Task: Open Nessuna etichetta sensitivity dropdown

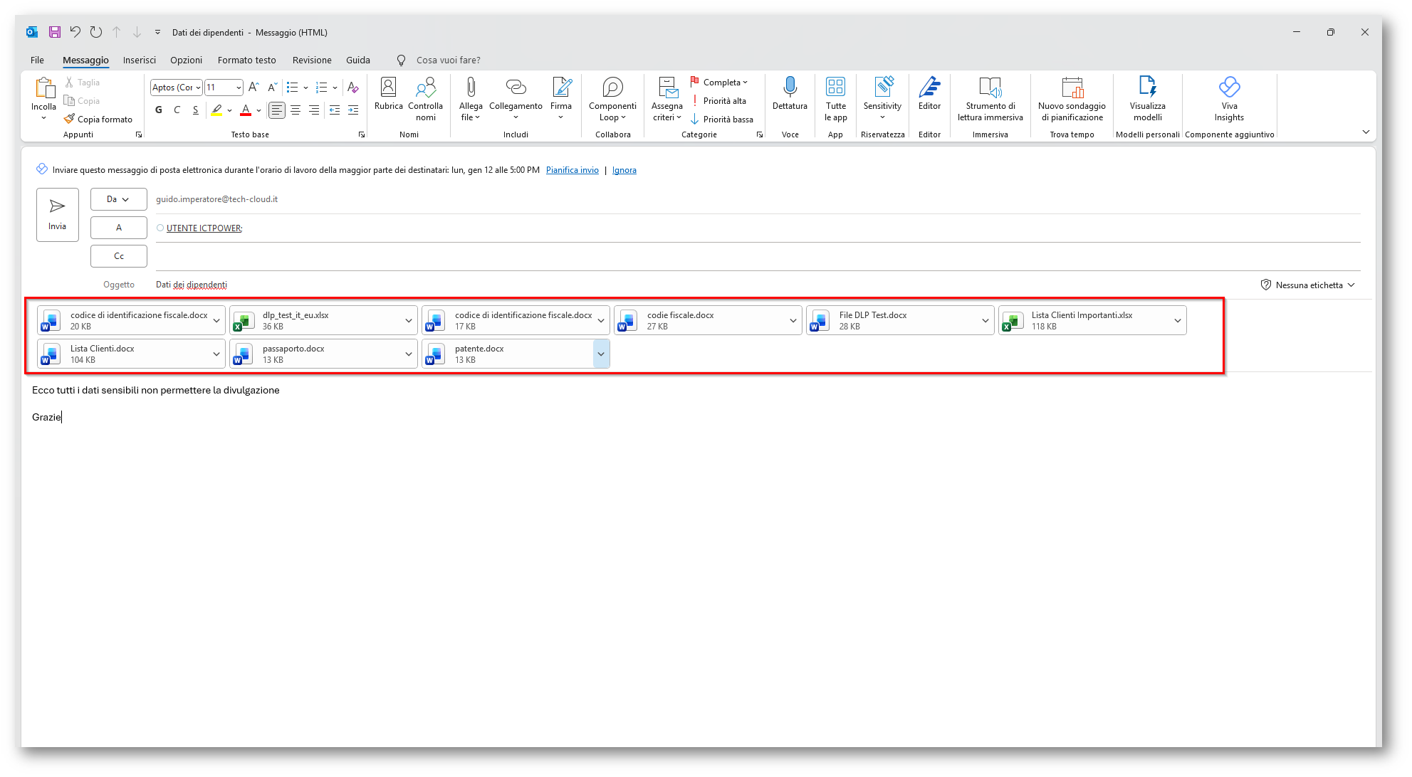Action: coord(1307,285)
